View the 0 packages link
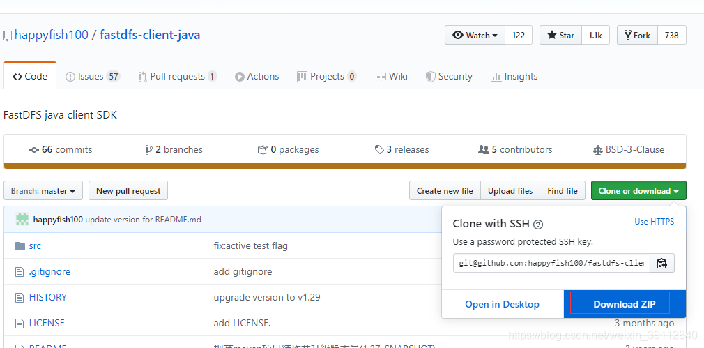 tap(289, 149)
